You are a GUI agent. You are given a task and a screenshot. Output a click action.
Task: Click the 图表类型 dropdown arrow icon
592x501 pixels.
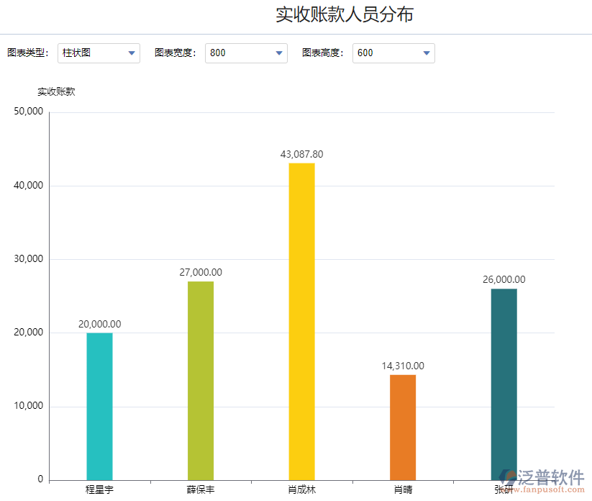click(x=132, y=53)
